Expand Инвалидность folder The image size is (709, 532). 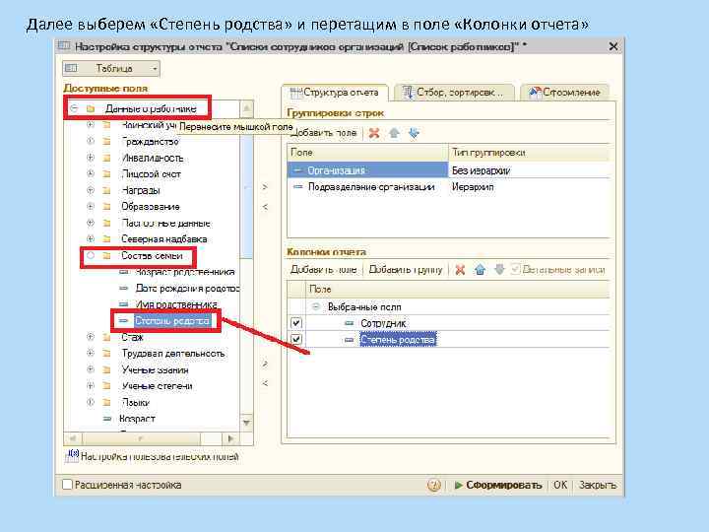(91, 158)
